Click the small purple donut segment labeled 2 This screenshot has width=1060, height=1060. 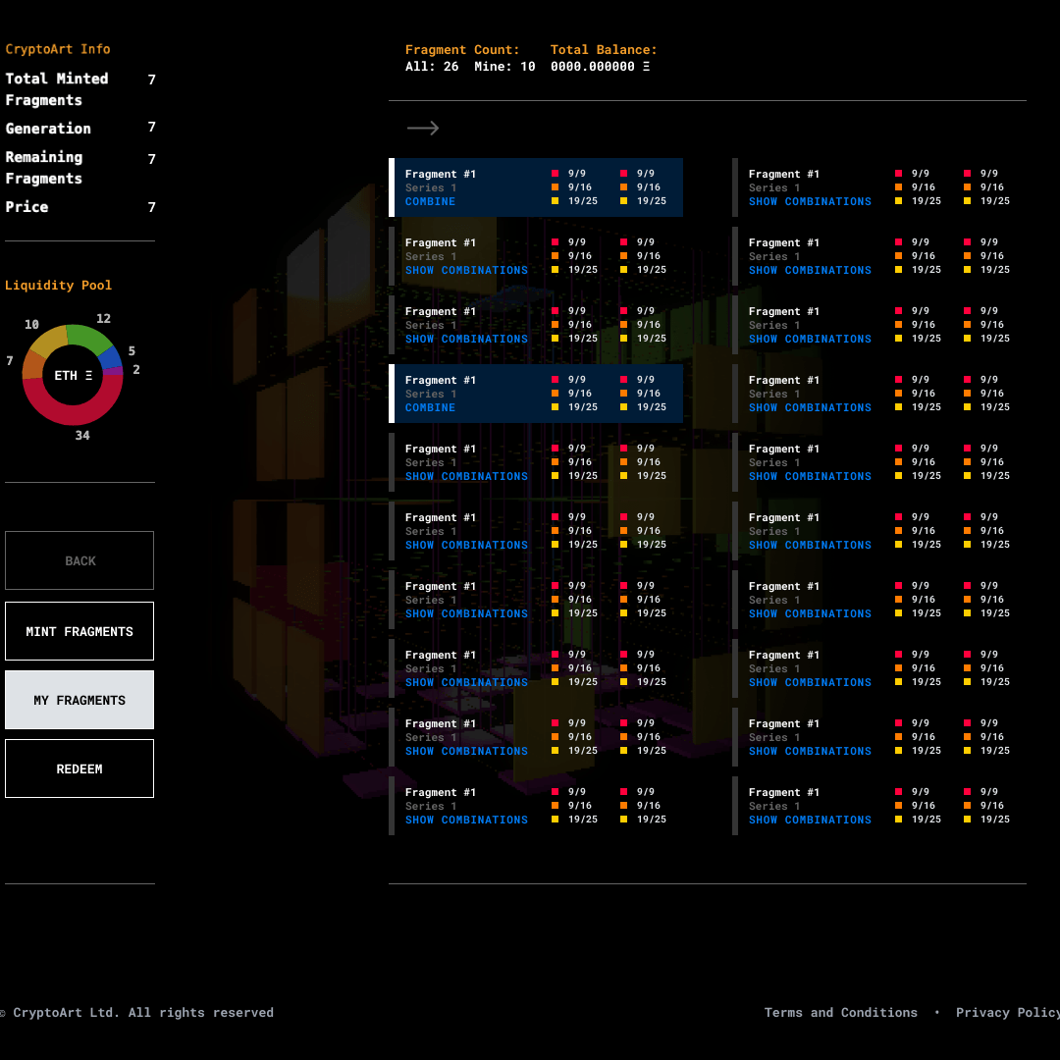[115, 371]
